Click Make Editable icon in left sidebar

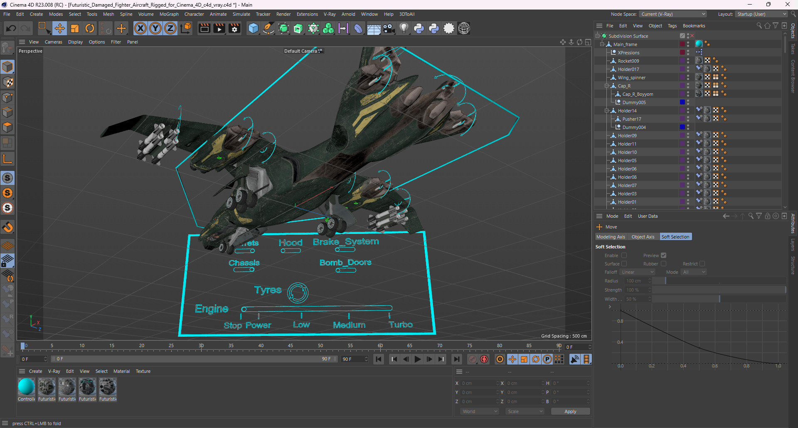(x=7, y=48)
